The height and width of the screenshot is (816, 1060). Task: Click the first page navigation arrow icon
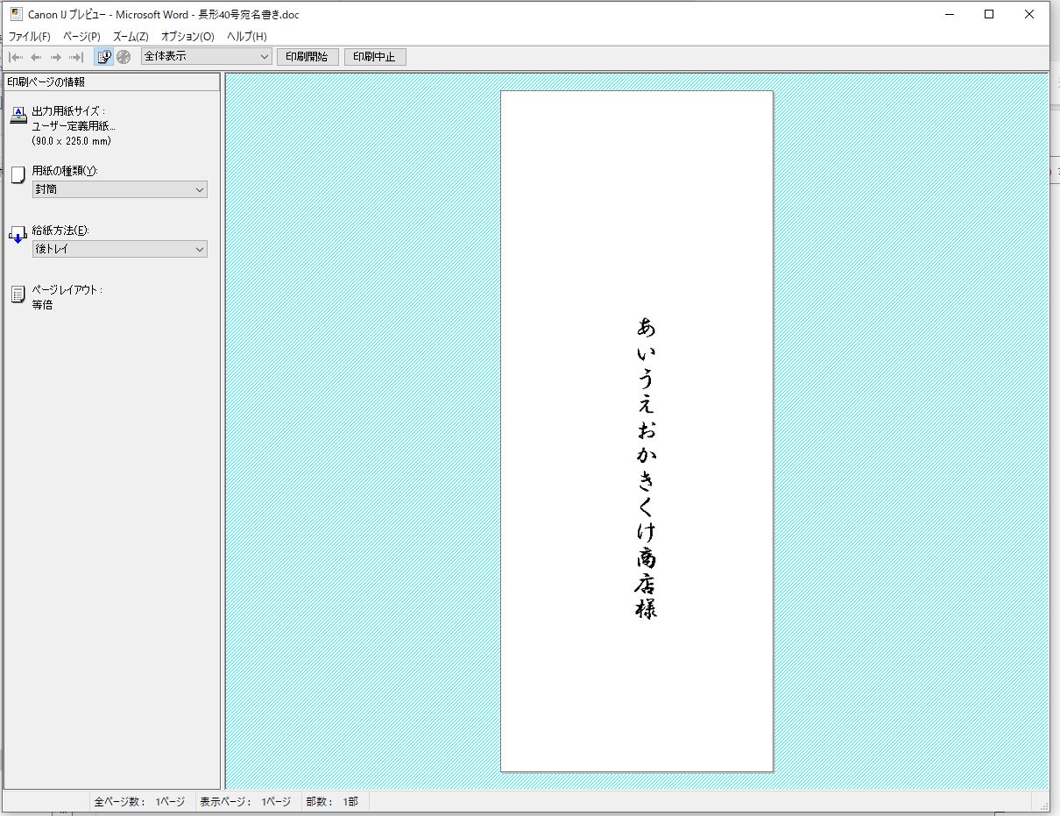[16, 57]
